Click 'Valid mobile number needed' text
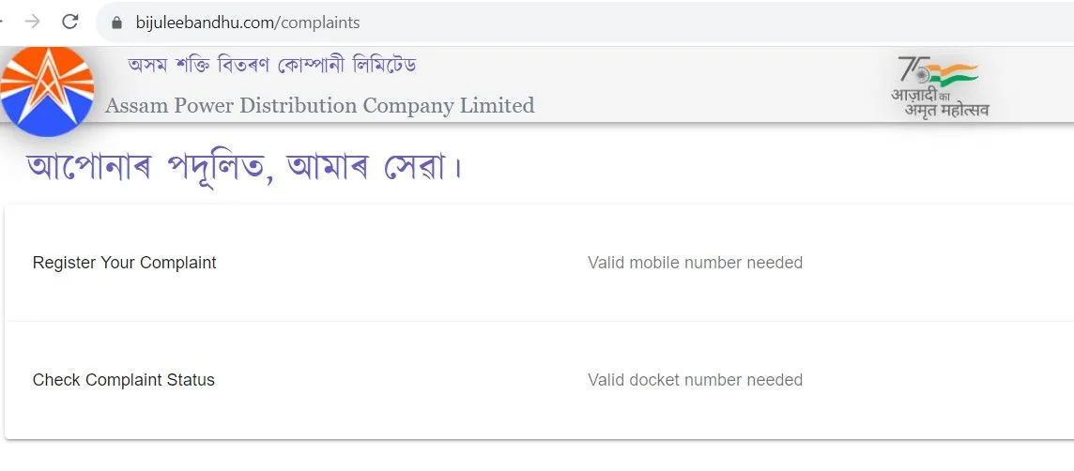 pos(695,263)
